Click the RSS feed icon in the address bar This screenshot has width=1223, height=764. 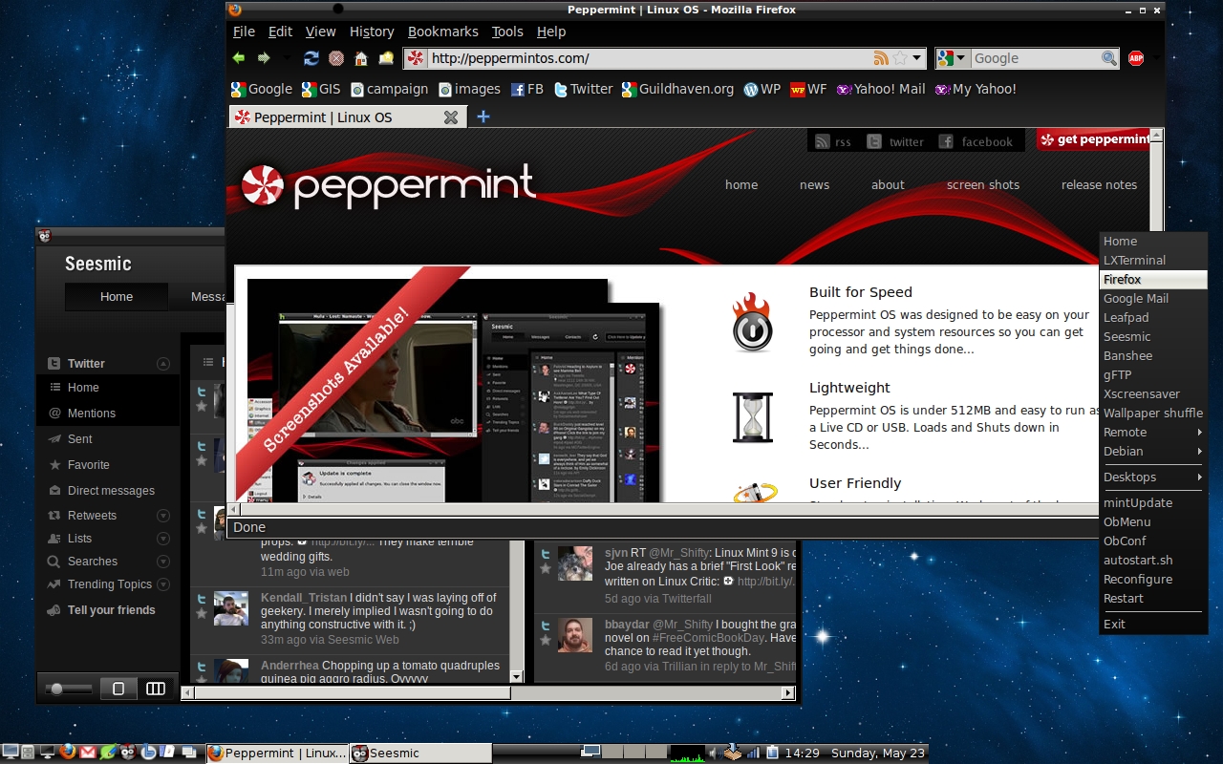(x=881, y=58)
